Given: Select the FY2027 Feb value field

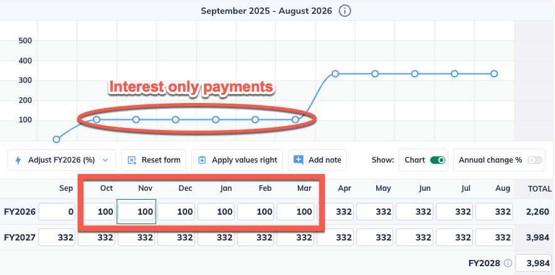Looking at the screenshot, I should pos(256,237).
